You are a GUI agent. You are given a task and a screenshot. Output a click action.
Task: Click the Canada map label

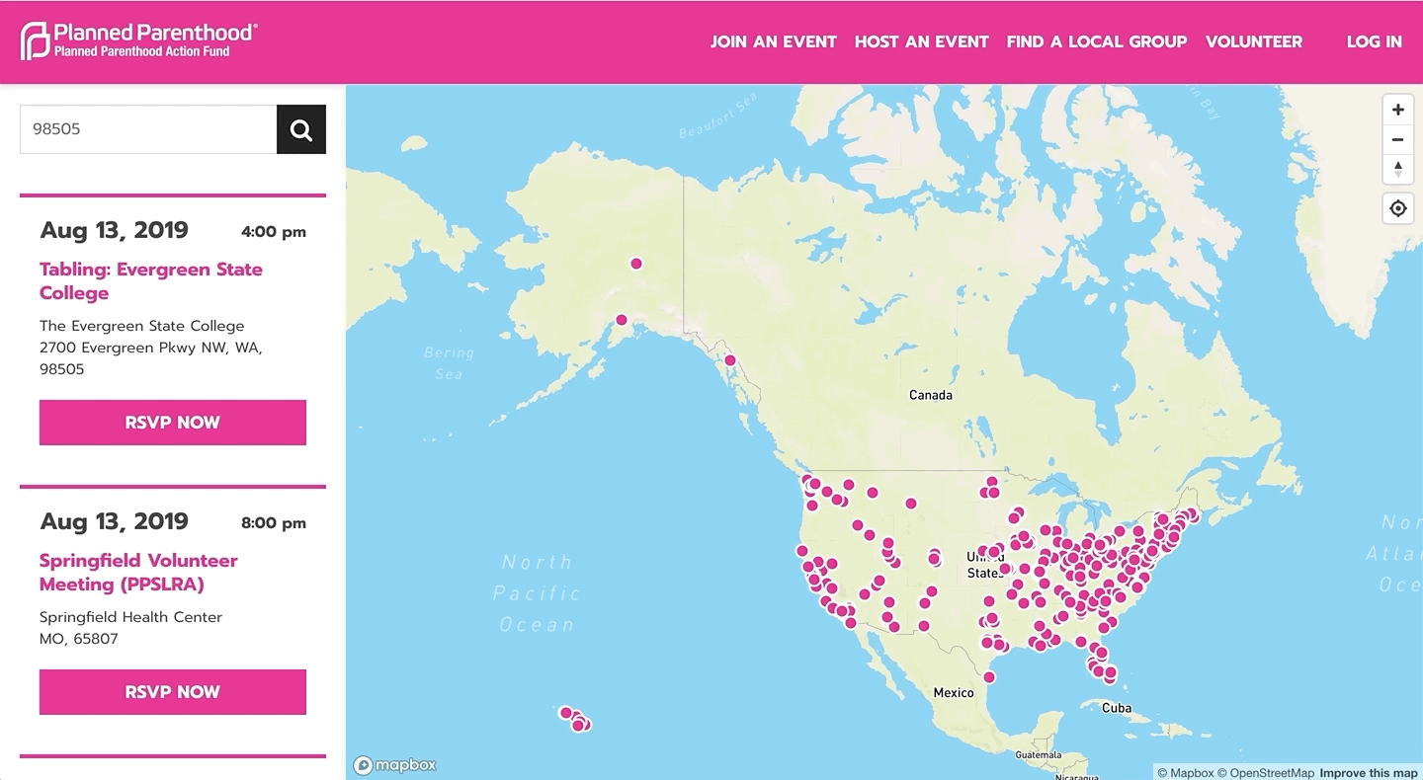click(x=931, y=395)
